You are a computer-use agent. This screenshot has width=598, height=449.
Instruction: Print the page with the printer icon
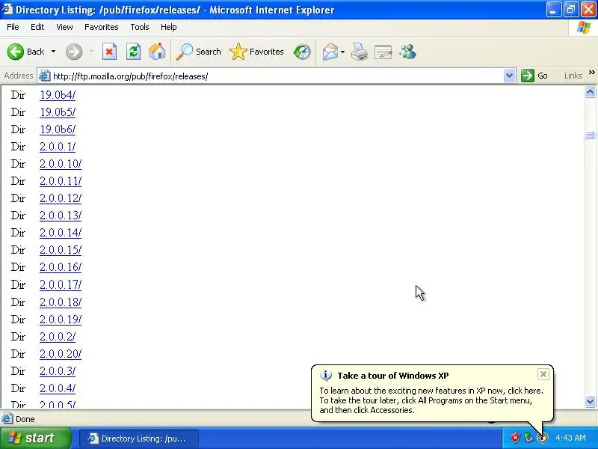pyautogui.click(x=360, y=52)
